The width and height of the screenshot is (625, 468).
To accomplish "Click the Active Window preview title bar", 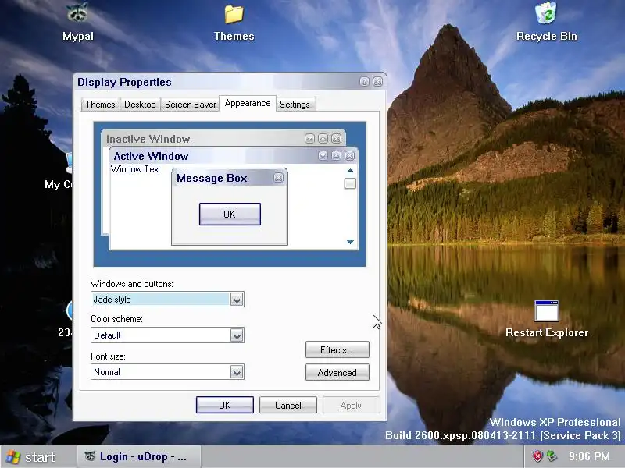I will [x=234, y=155].
